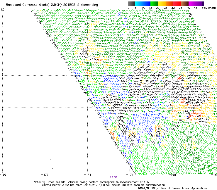This screenshot has height=190, width=217.
Task: Click the '40' label under the color legend
Action: coord(188,8)
